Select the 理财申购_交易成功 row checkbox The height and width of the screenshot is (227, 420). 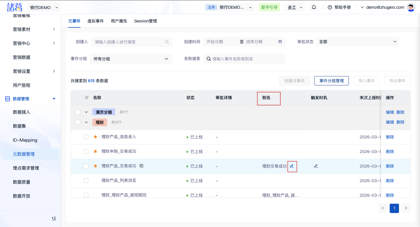[x=86, y=152]
